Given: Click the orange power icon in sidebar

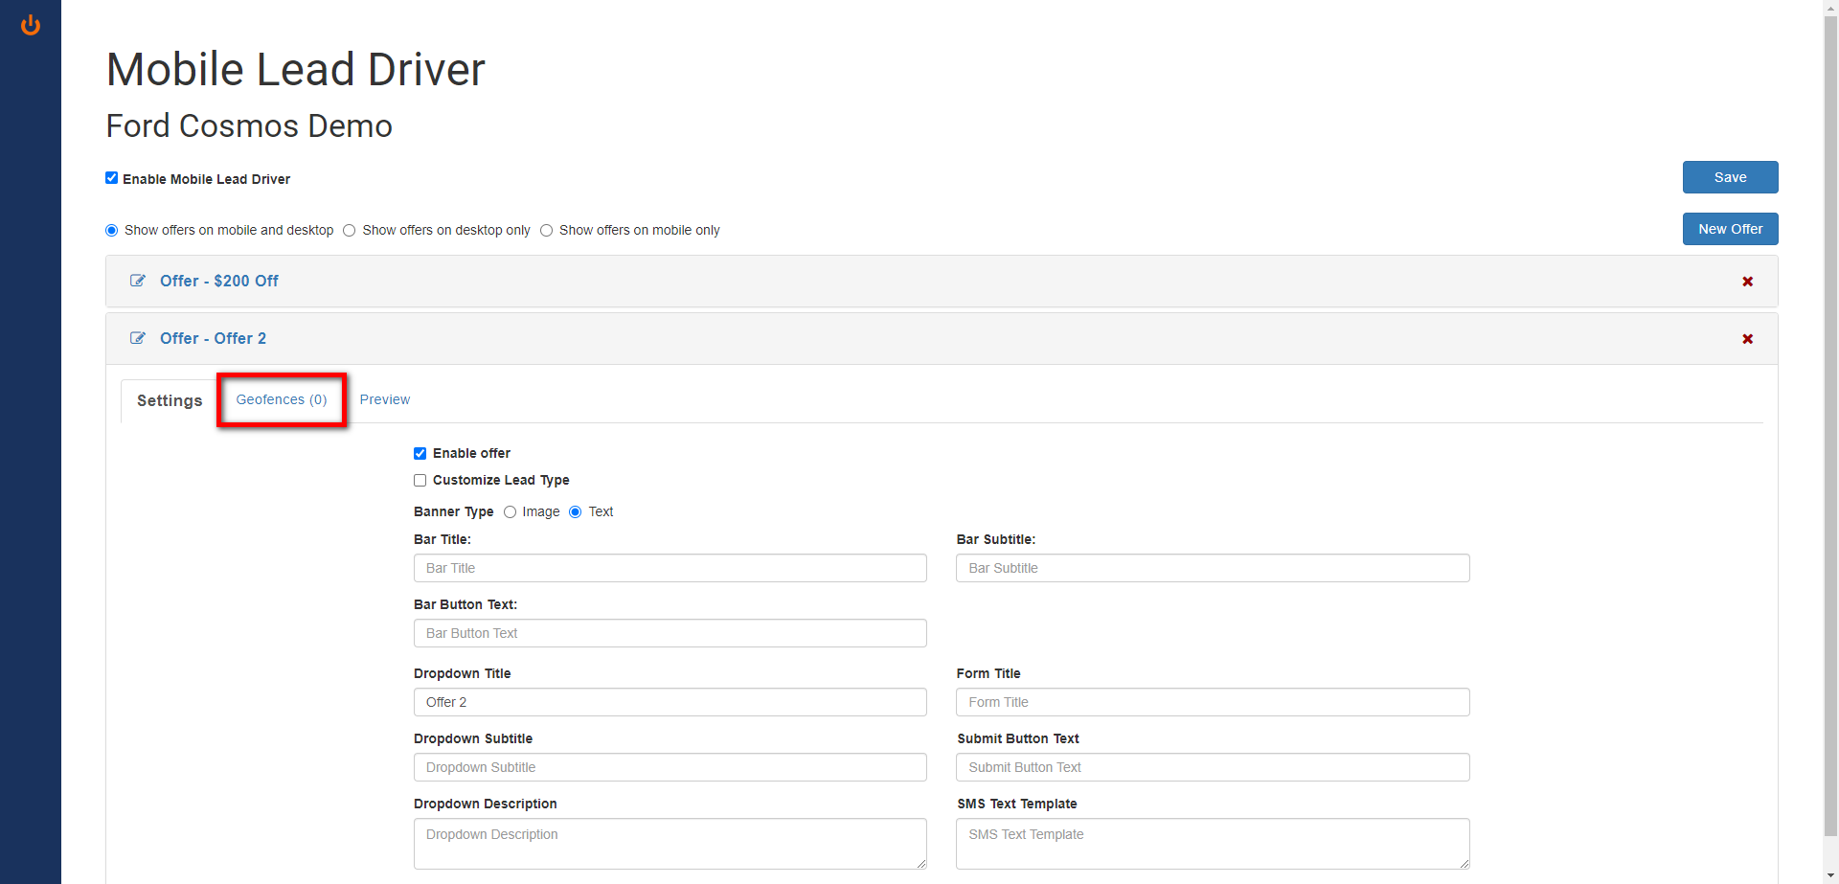Looking at the screenshot, I should (x=31, y=25).
